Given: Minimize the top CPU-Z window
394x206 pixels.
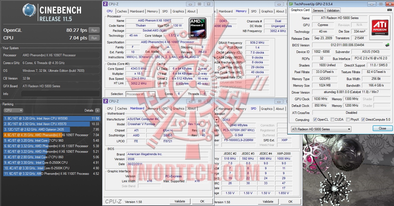Looking at the screenshot, I should 190,4.
